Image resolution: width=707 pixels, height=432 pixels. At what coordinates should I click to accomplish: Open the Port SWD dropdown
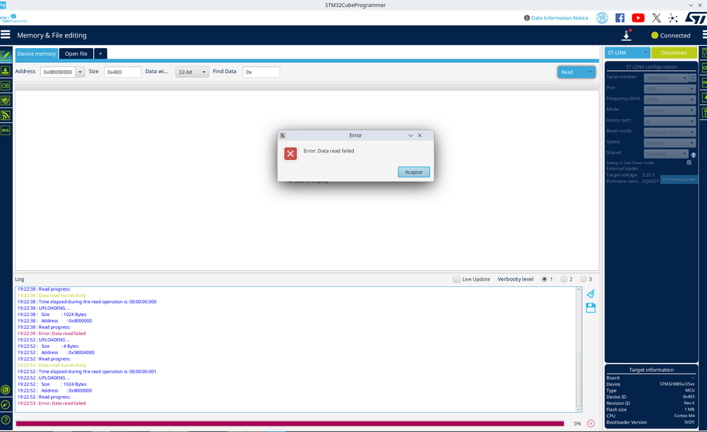tap(670, 89)
